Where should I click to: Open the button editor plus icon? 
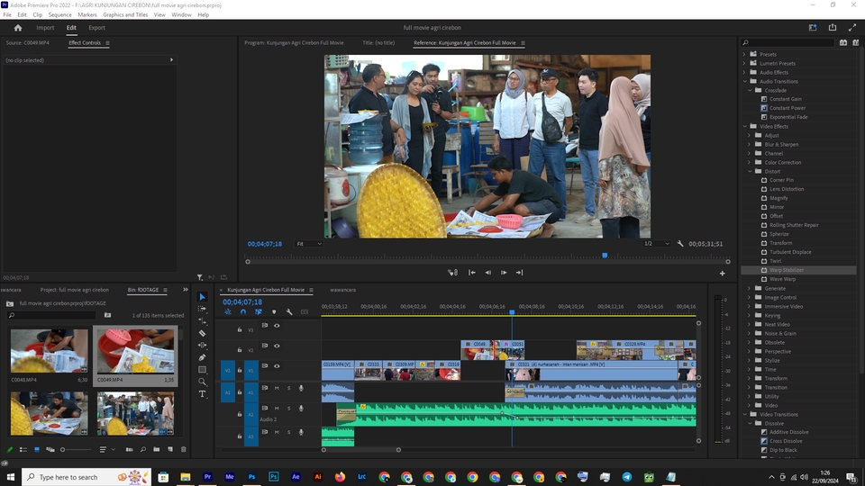pos(722,274)
